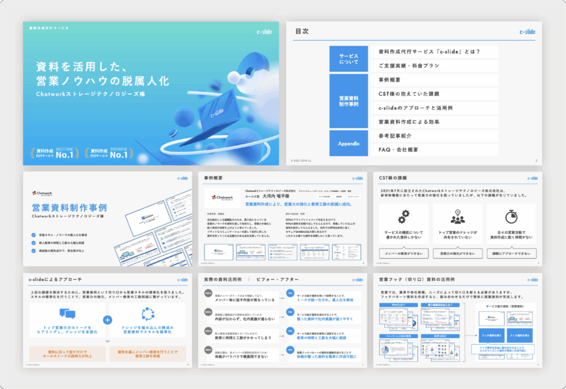Click the 課題にアプローチできない callout box
The height and width of the screenshot is (389, 566).
pos(511,253)
